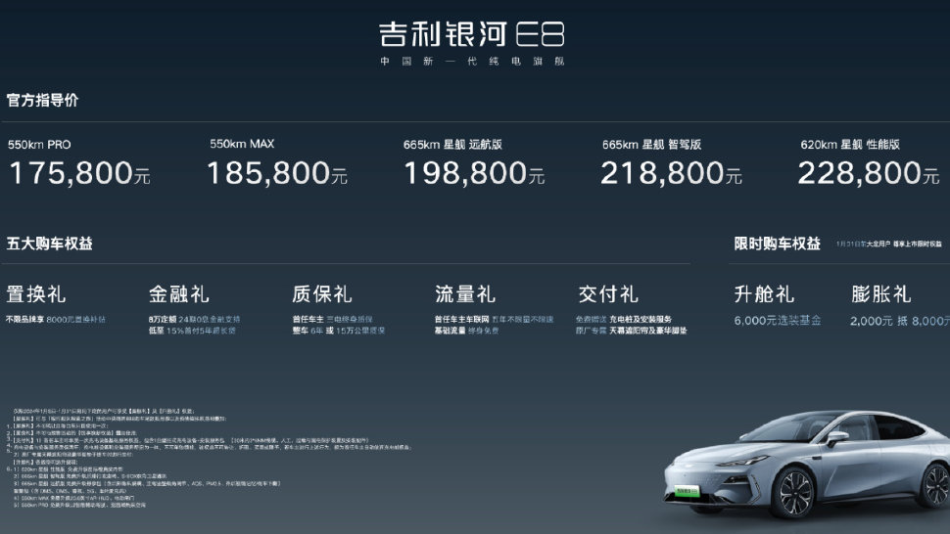
Task: Click the 中国新一代纯电旗舰 tagline
Action: coord(472,61)
